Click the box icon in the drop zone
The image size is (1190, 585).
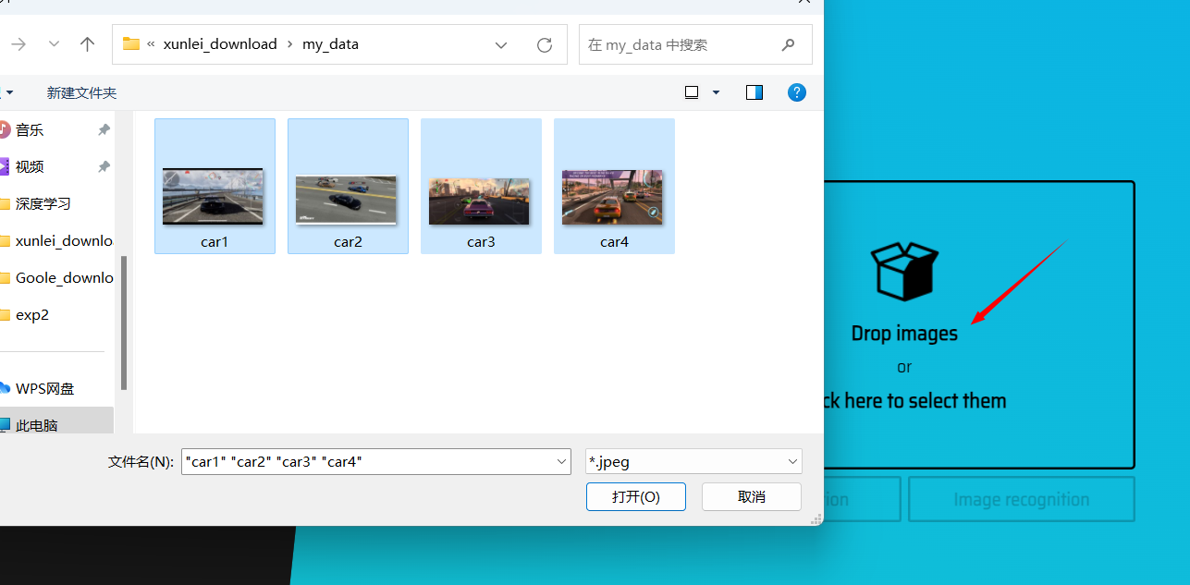tap(905, 271)
